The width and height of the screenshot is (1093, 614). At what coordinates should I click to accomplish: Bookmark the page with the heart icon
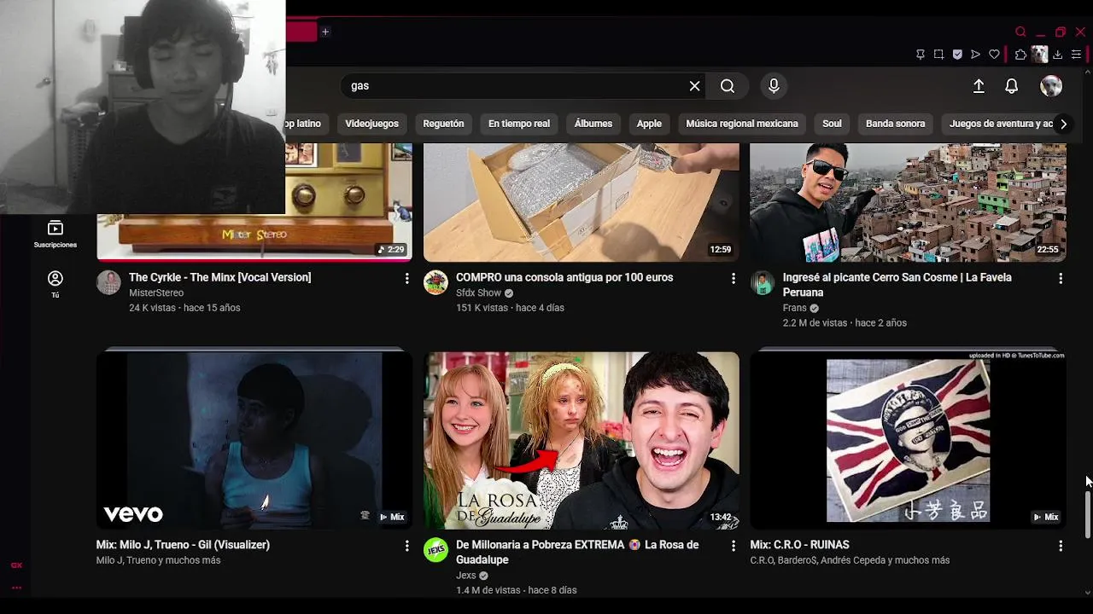(994, 55)
